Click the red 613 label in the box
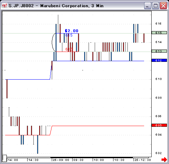 pyautogui.click(x=69, y=49)
